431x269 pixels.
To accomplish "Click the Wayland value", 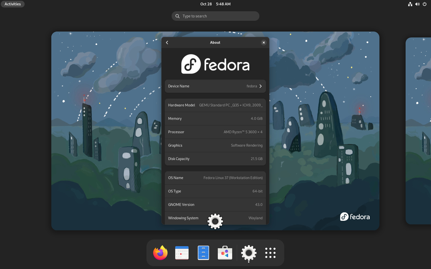I will 256,218.
